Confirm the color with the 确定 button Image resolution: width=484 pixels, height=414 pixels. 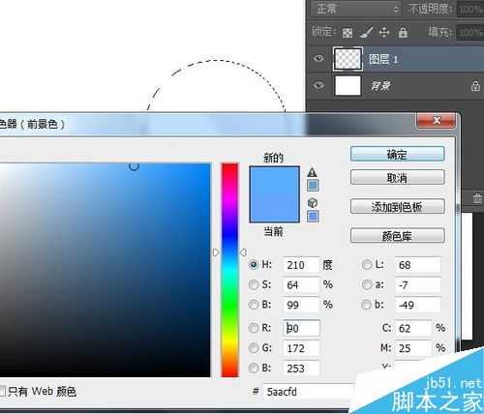tap(397, 155)
